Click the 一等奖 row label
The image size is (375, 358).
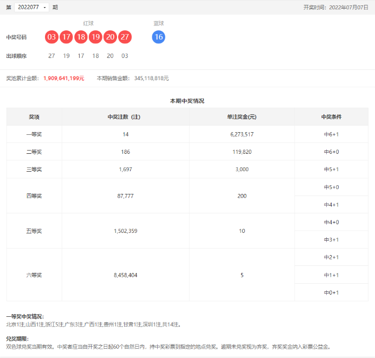click(34, 134)
